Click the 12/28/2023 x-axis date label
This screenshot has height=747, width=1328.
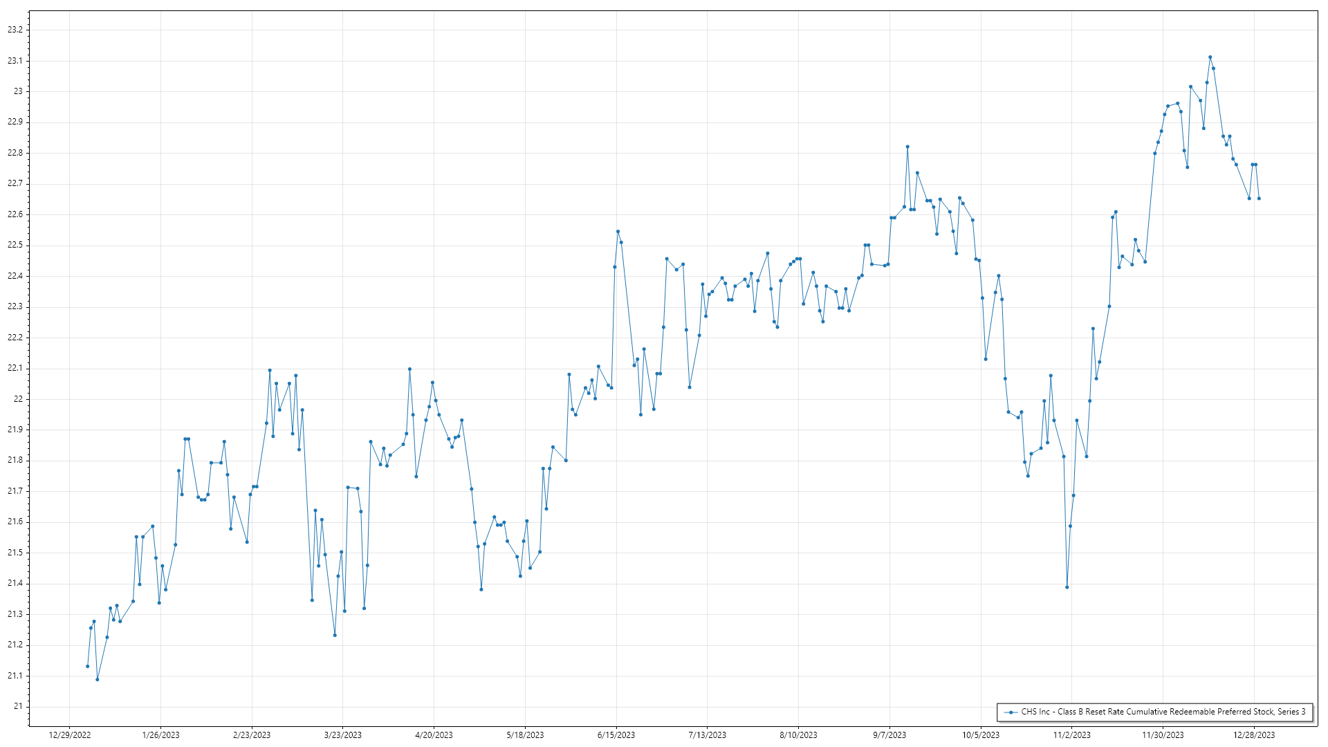(1254, 735)
